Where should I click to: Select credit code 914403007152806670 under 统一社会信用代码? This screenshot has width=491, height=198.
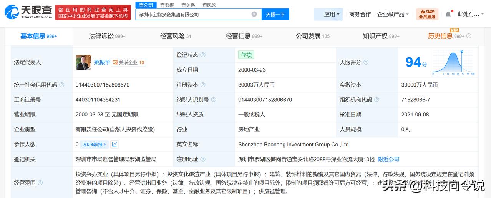pos(103,85)
